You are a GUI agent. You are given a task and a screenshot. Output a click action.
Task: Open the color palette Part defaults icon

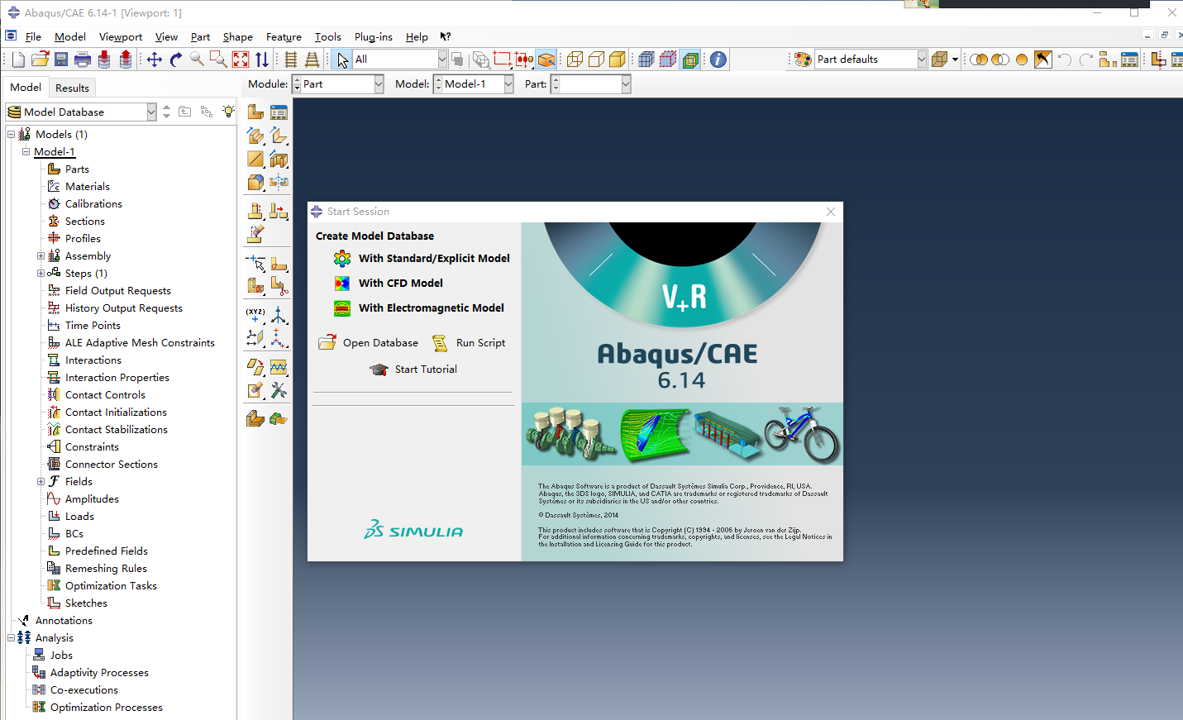point(803,60)
